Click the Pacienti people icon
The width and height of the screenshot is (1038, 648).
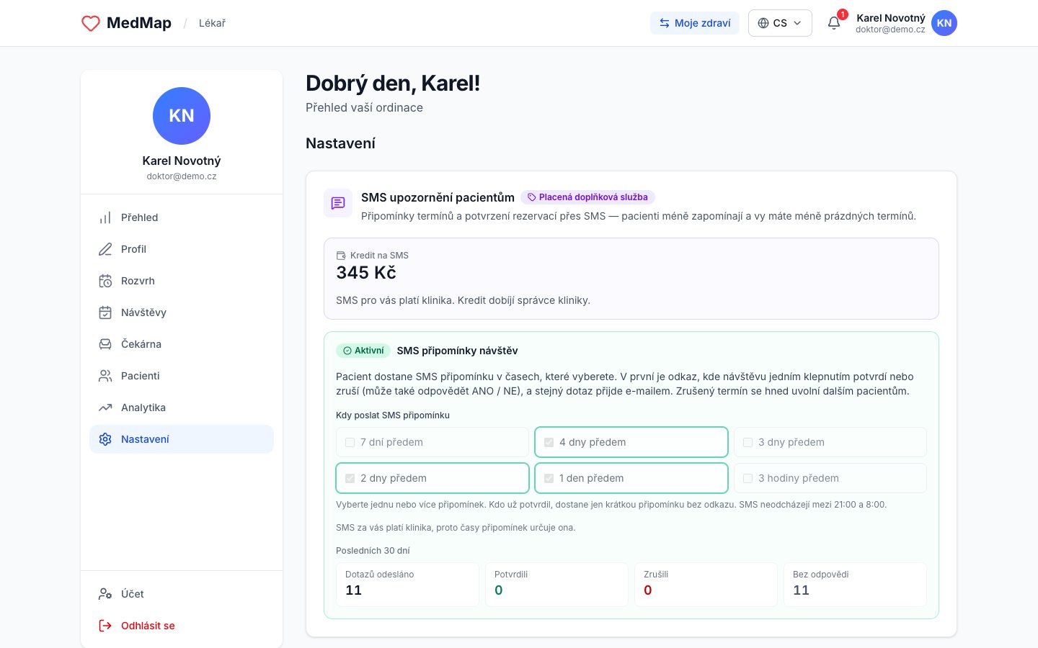105,376
